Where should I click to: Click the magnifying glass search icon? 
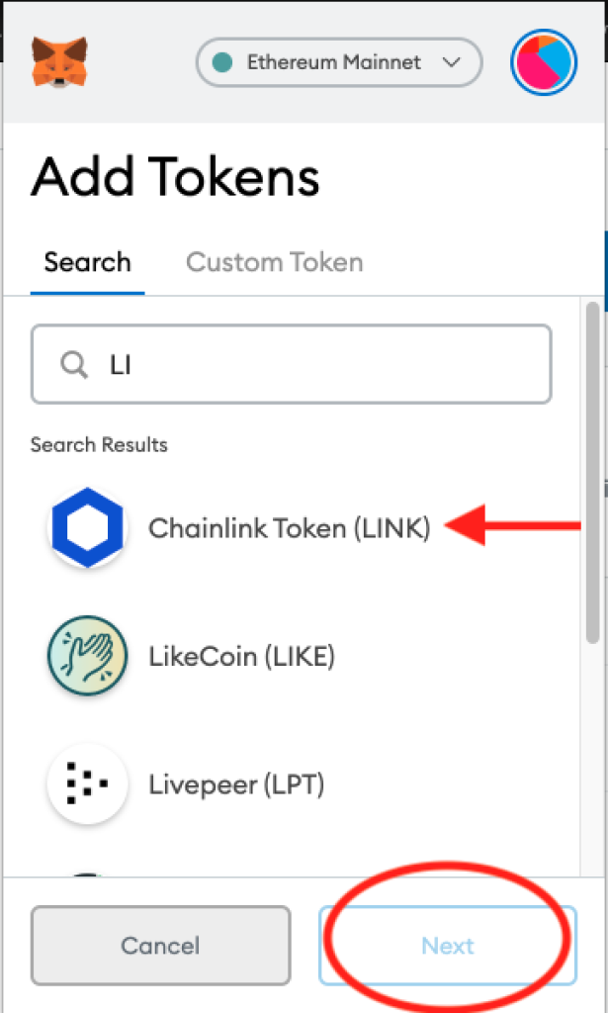[74, 365]
